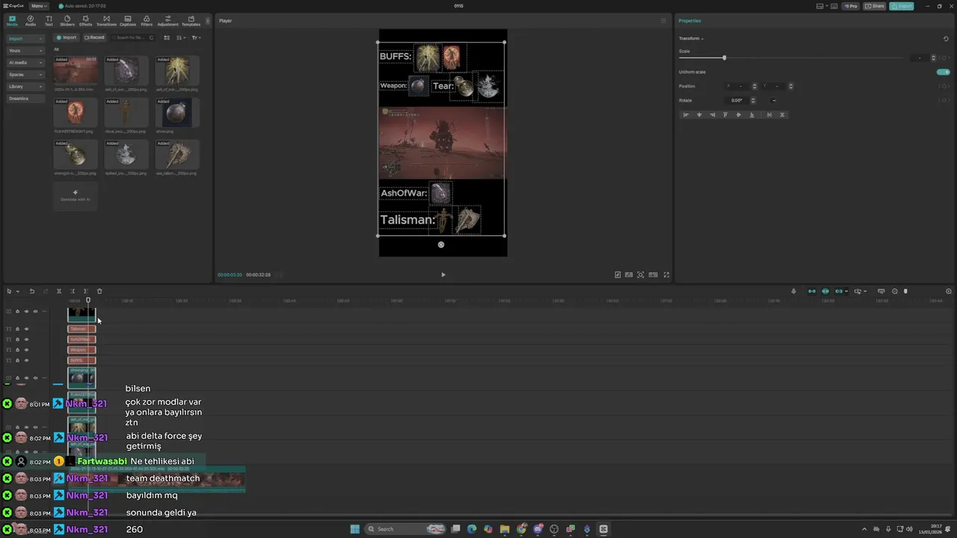
Task: Expand the Yours sidebar section
Action: tap(25, 50)
